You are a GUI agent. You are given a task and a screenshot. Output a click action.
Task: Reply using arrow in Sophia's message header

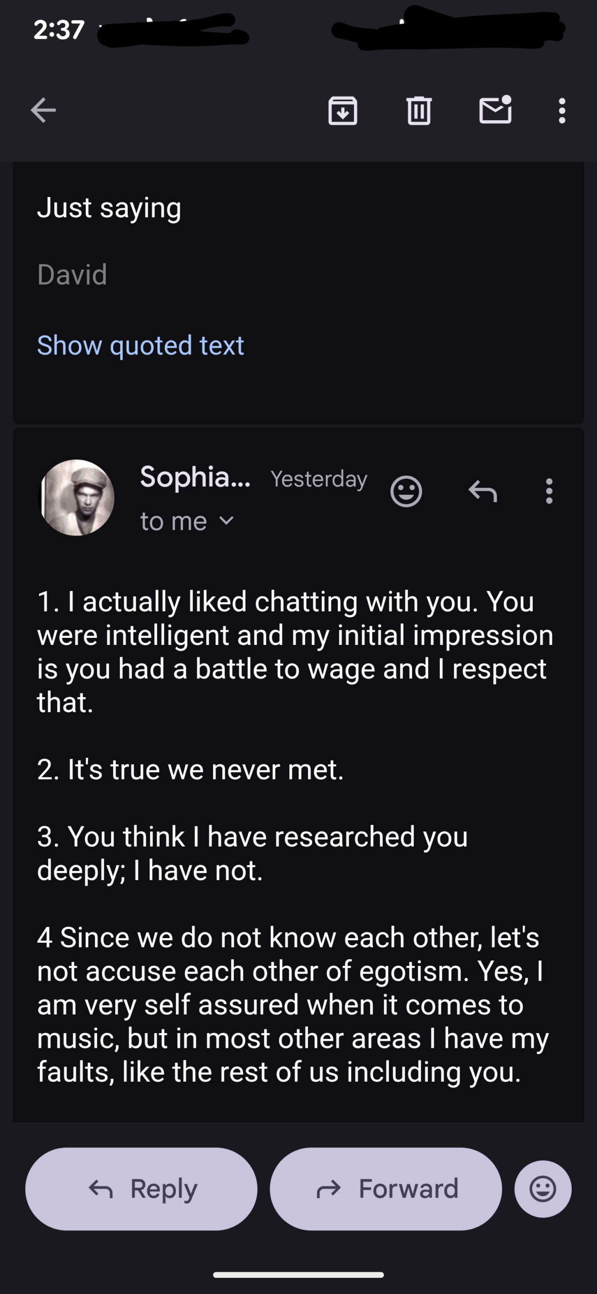pos(483,491)
